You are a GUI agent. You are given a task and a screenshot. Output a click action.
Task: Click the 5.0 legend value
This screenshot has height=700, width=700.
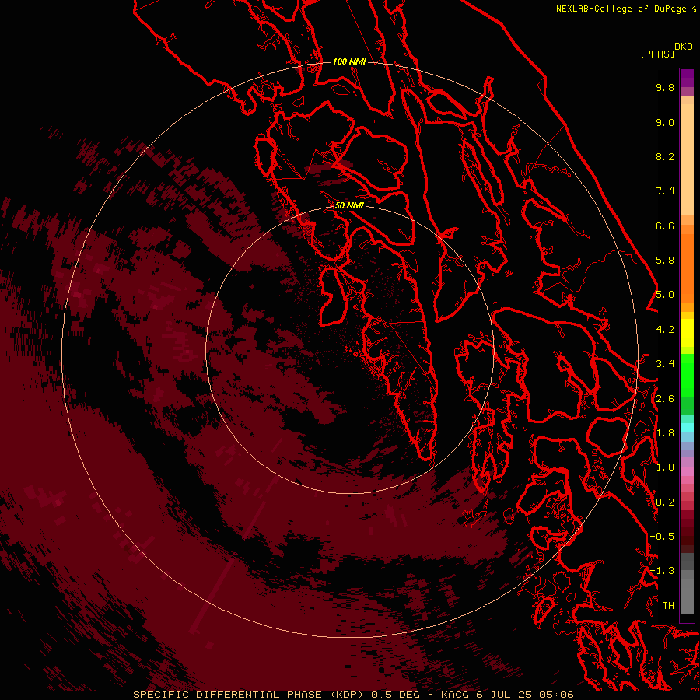(x=665, y=295)
